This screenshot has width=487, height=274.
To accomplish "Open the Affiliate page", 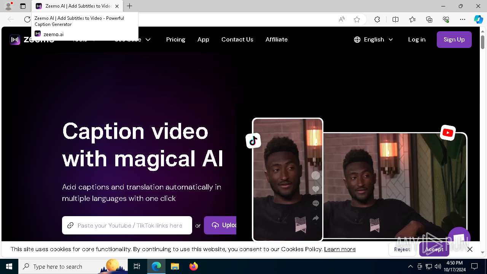I will 276,40.
